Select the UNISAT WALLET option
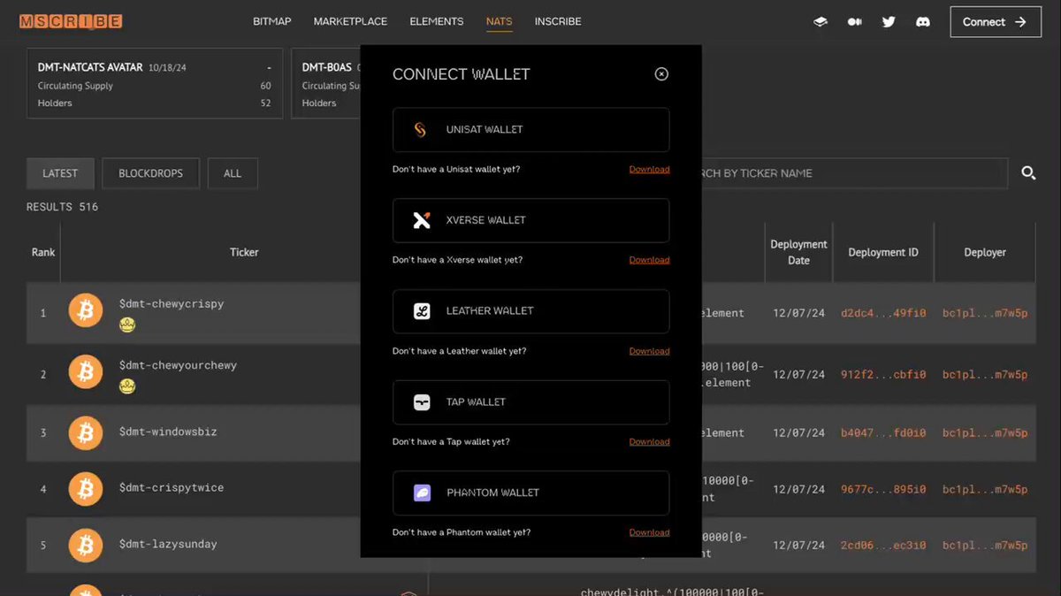The width and height of the screenshot is (1061, 596). (530, 128)
